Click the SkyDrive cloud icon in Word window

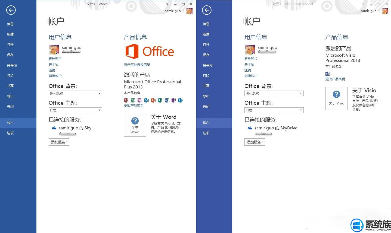pyautogui.click(x=54, y=128)
